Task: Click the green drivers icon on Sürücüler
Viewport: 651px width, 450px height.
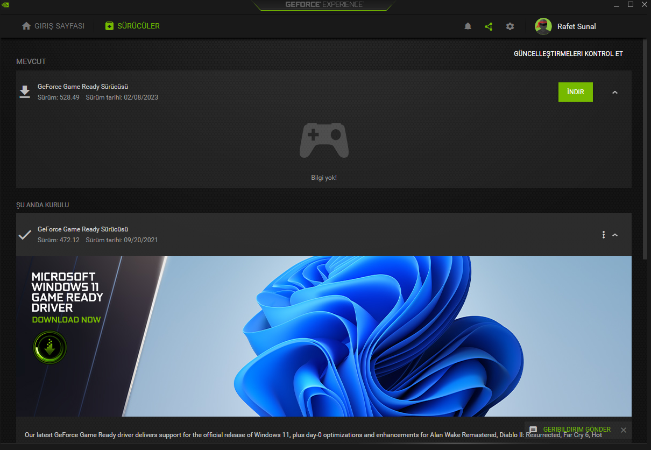Action: coord(110,26)
